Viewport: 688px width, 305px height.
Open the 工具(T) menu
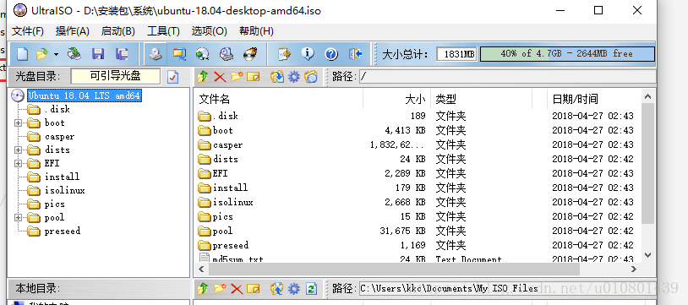point(163,31)
